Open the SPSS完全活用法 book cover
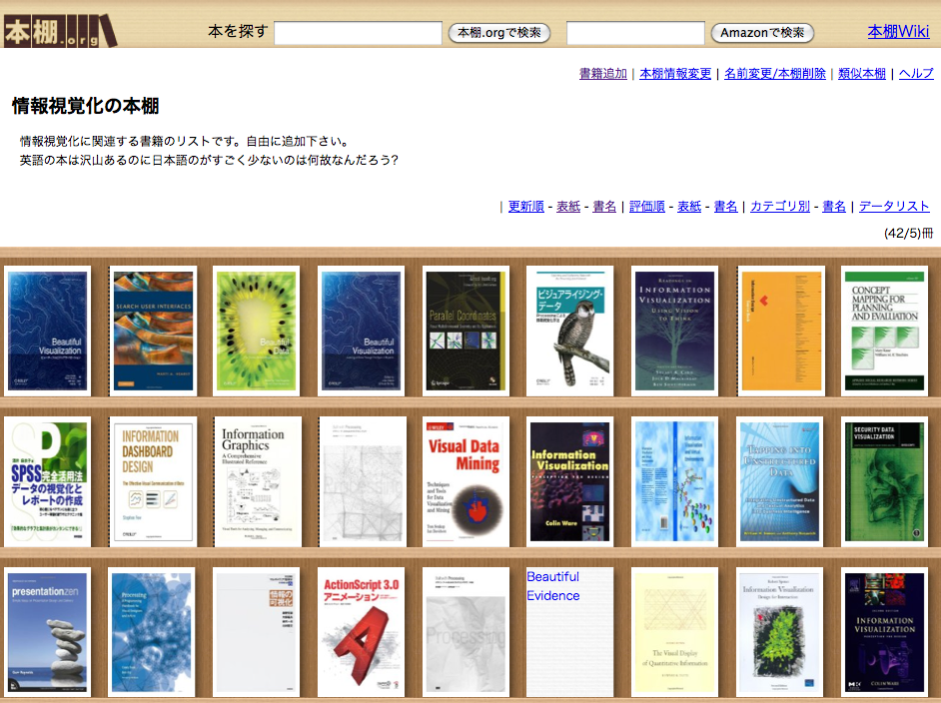This screenshot has width=941, height=703. [x=47, y=481]
